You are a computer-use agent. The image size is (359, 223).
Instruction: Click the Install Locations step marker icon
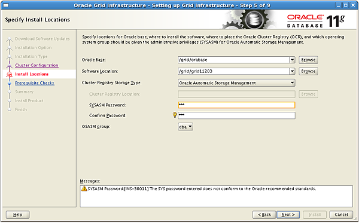[x=10, y=75]
